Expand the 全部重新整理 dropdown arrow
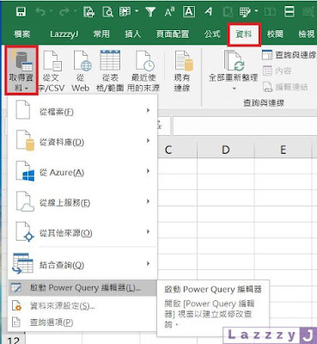Viewport: 317px width, 344px height. [x=234, y=89]
